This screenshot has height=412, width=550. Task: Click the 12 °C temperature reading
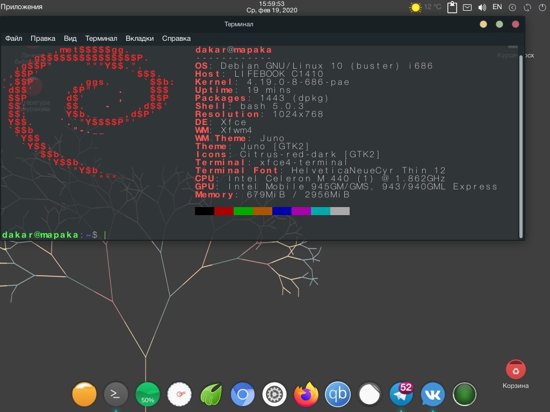[432, 6]
